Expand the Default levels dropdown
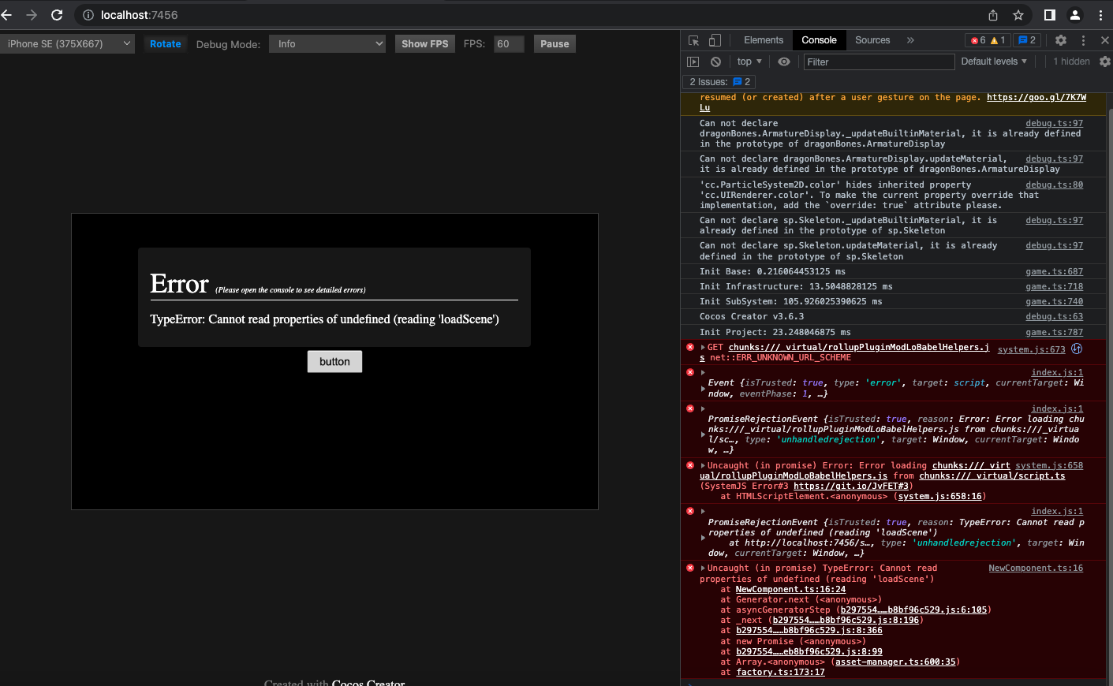Viewport: 1113px width, 686px height. click(x=994, y=62)
